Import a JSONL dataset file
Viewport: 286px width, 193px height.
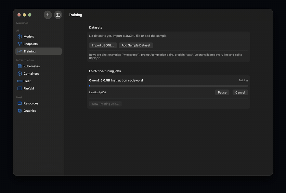(103, 45)
